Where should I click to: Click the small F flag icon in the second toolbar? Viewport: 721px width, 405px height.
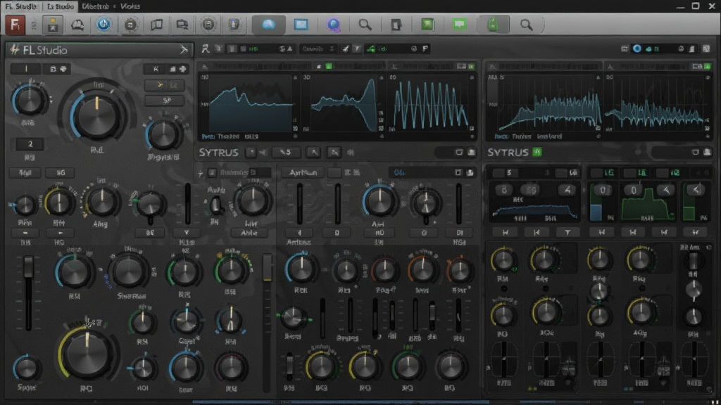[x=425, y=49]
